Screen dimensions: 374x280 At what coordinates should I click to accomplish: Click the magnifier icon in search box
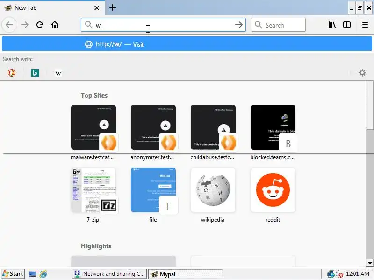tap(259, 25)
